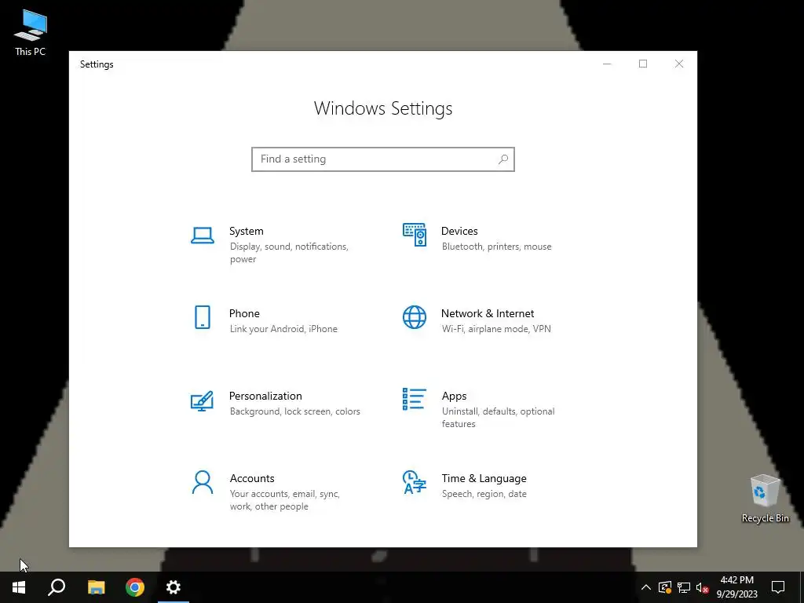Open the Devices keyboard-and-speaker icon
804x603 pixels.
pos(415,234)
